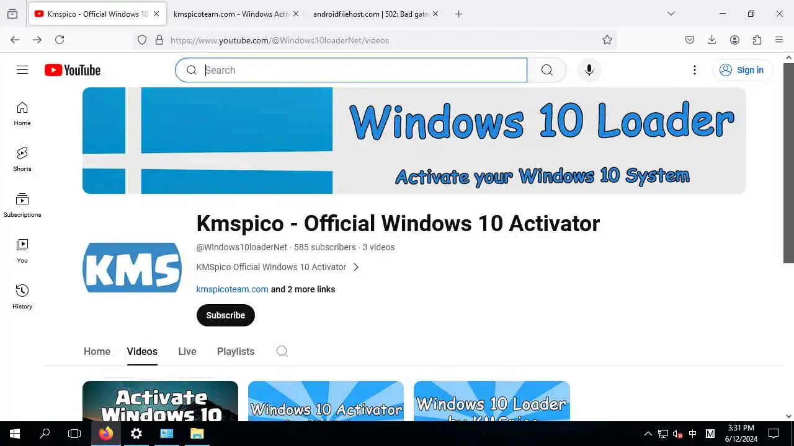The height and width of the screenshot is (446, 794).
Task: View site security padlock information
Action: click(x=159, y=40)
